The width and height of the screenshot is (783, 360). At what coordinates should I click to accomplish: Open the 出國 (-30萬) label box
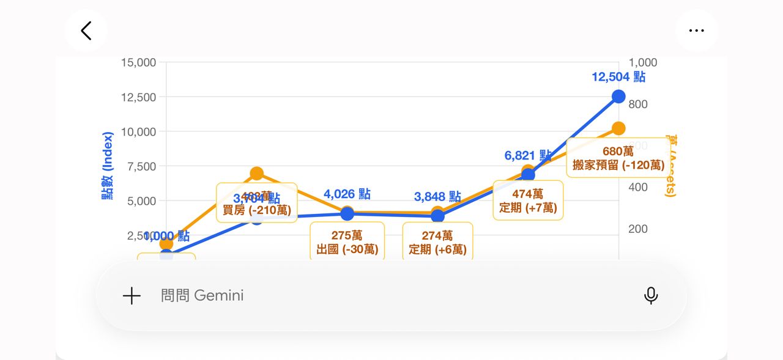(x=347, y=242)
